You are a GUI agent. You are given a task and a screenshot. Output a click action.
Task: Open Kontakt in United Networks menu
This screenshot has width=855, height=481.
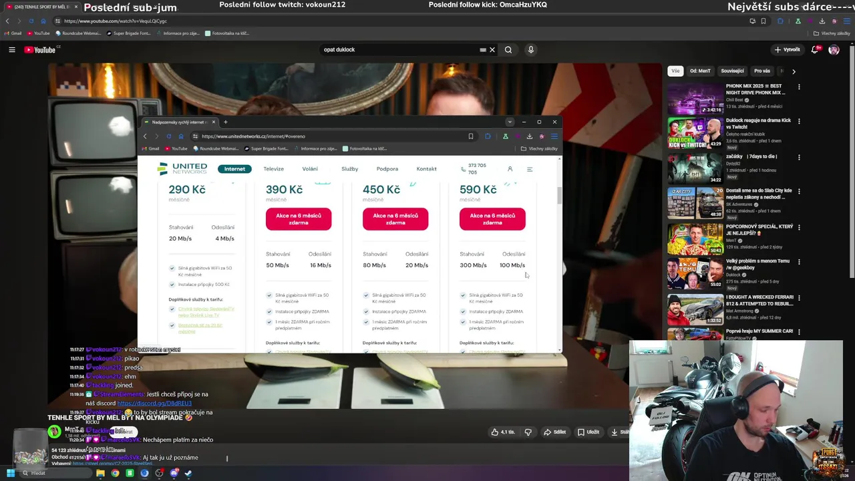coord(426,169)
